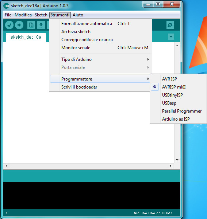Click the Arduino logo in title bar
The image size is (207, 219).
[x=6, y=6]
